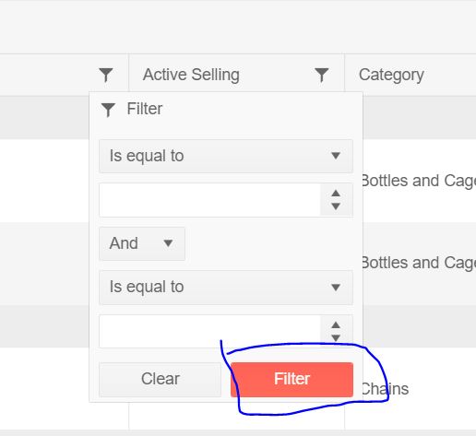
Task: Decrease first filter value using down arrow
Action: (x=336, y=206)
